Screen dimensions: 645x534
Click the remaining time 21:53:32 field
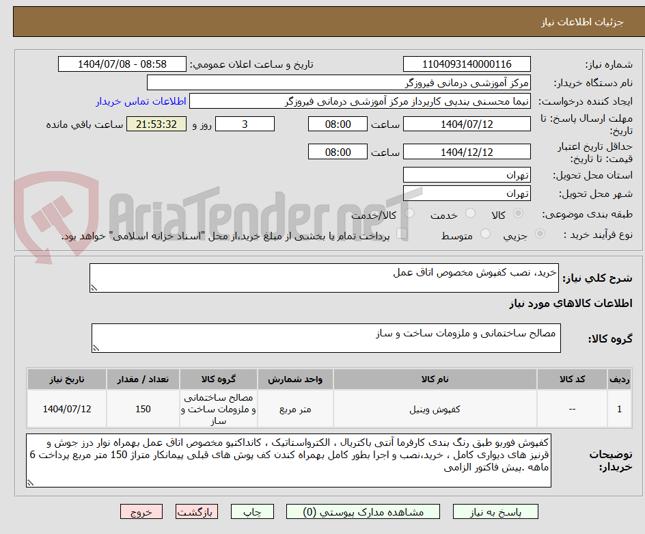[x=156, y=124]
